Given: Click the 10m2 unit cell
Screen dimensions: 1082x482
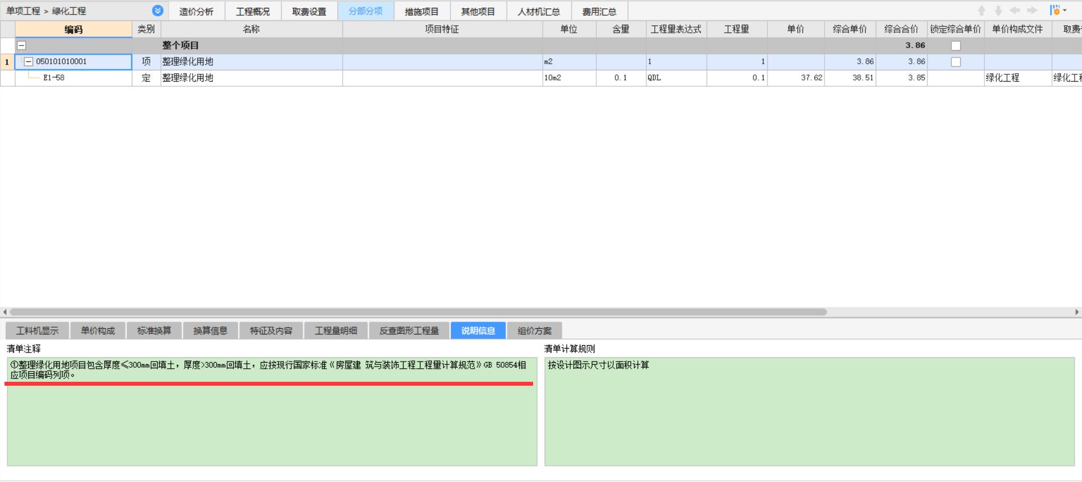Looking at the screenshot, I should [569, 78].
